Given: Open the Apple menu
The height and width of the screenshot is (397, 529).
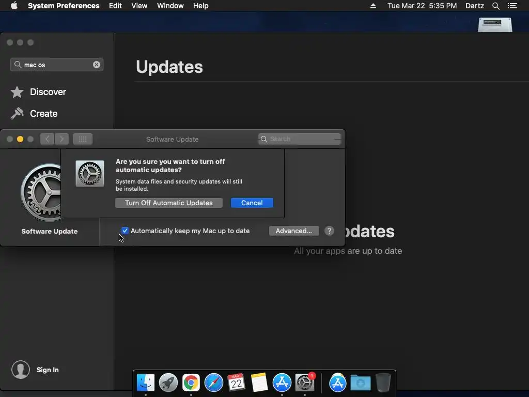Looking at the screenshot, I should point(14,6).
